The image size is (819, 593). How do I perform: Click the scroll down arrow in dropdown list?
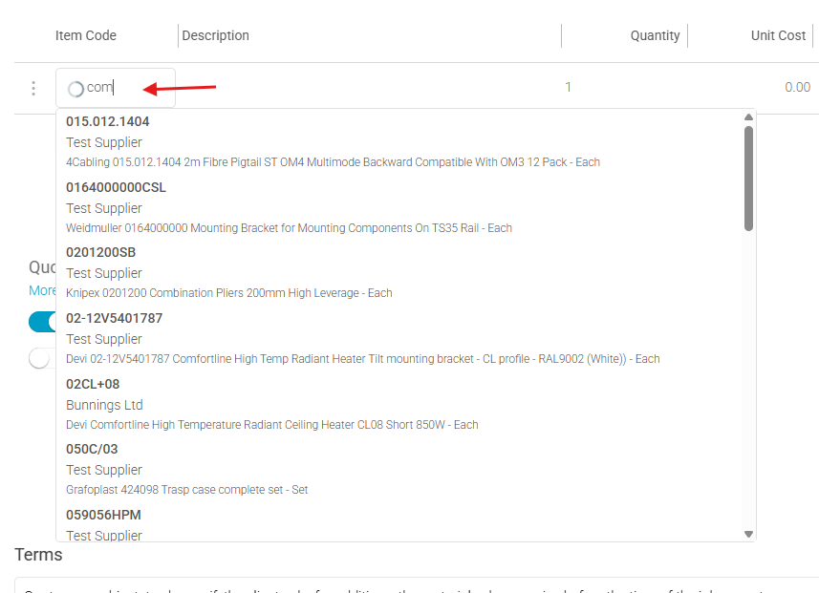[748, 534]
